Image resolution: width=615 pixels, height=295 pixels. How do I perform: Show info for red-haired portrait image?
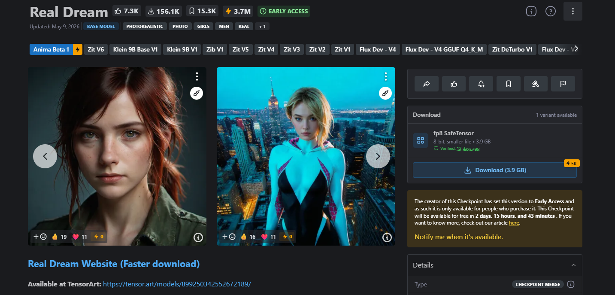(x=198, y=237)
